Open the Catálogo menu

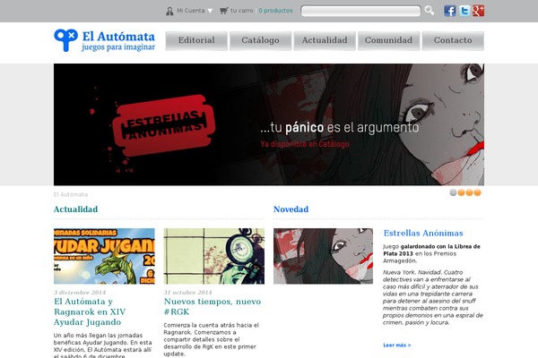click(x=260, y=41)
